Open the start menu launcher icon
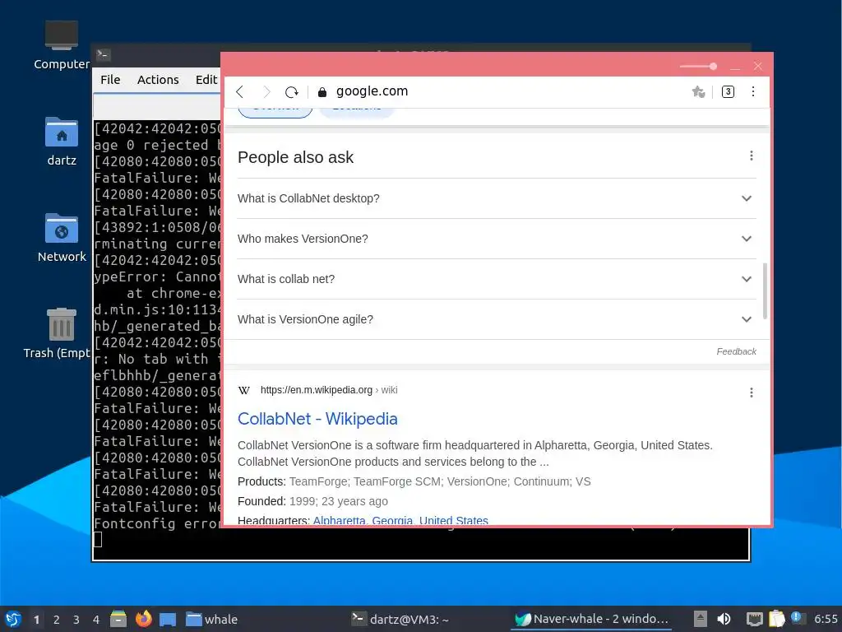Viewport: 842px width, 632px height. pyautogui.click(x=13, y=619)
